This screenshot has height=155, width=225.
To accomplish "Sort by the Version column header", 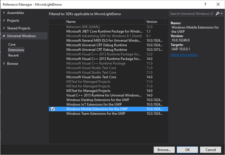I will 155,22.
